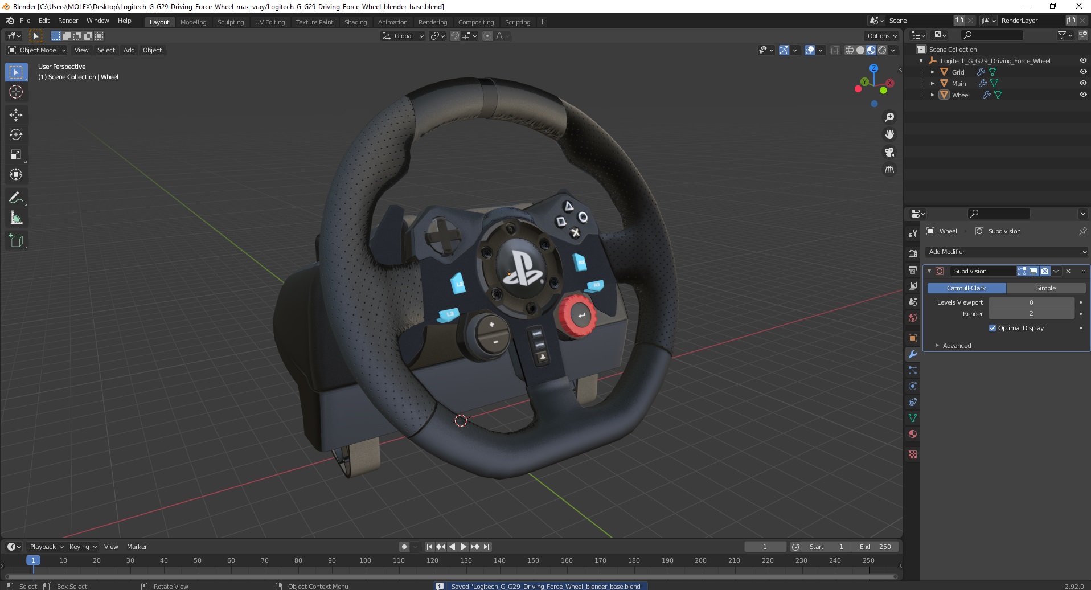Open Playback dropdown in timeline
This screenshot has height=590, width=1091.
coord(46,547)
